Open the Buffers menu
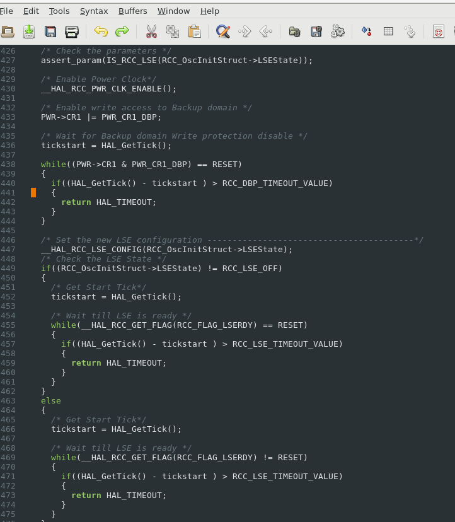 pos(133,11)
